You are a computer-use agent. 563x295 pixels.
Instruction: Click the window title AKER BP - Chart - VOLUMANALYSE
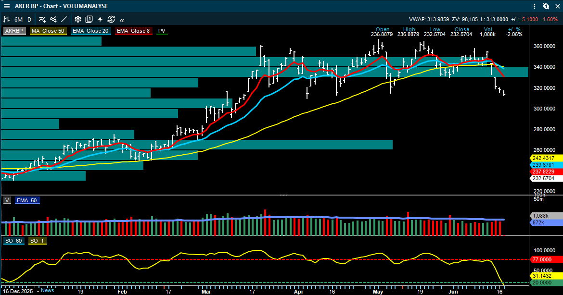62,6
